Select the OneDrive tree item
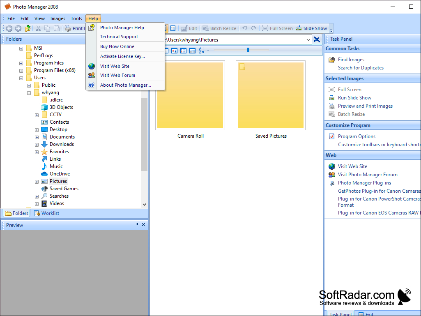421x316 pixels. tap(60, 174)
